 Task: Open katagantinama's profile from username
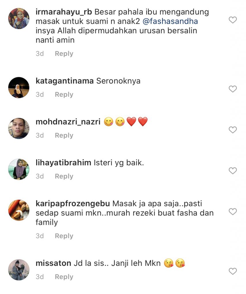tap(65, 81)
